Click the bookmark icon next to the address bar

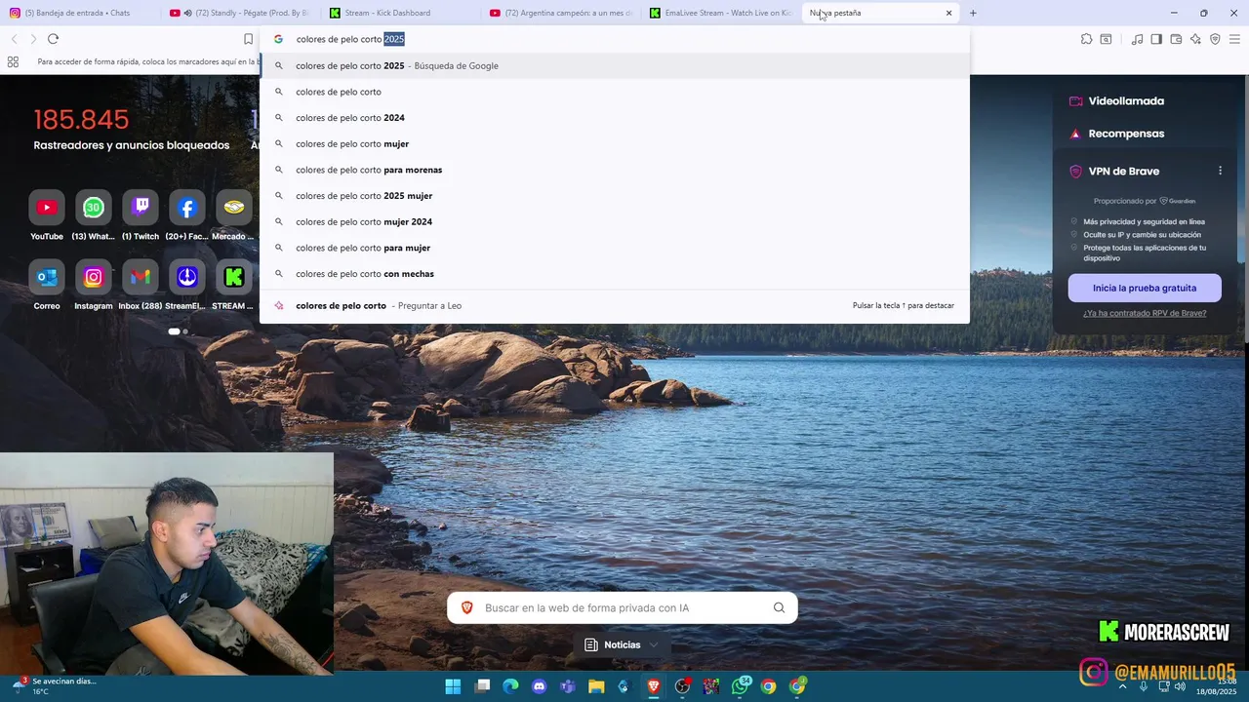[248, 39]
